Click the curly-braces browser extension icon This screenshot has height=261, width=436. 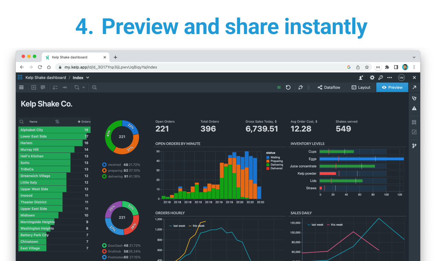[378, 67]
